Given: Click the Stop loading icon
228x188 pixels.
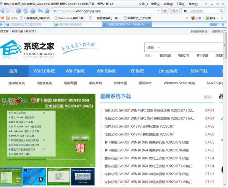Looking at the screenshot, I should 19,11.
